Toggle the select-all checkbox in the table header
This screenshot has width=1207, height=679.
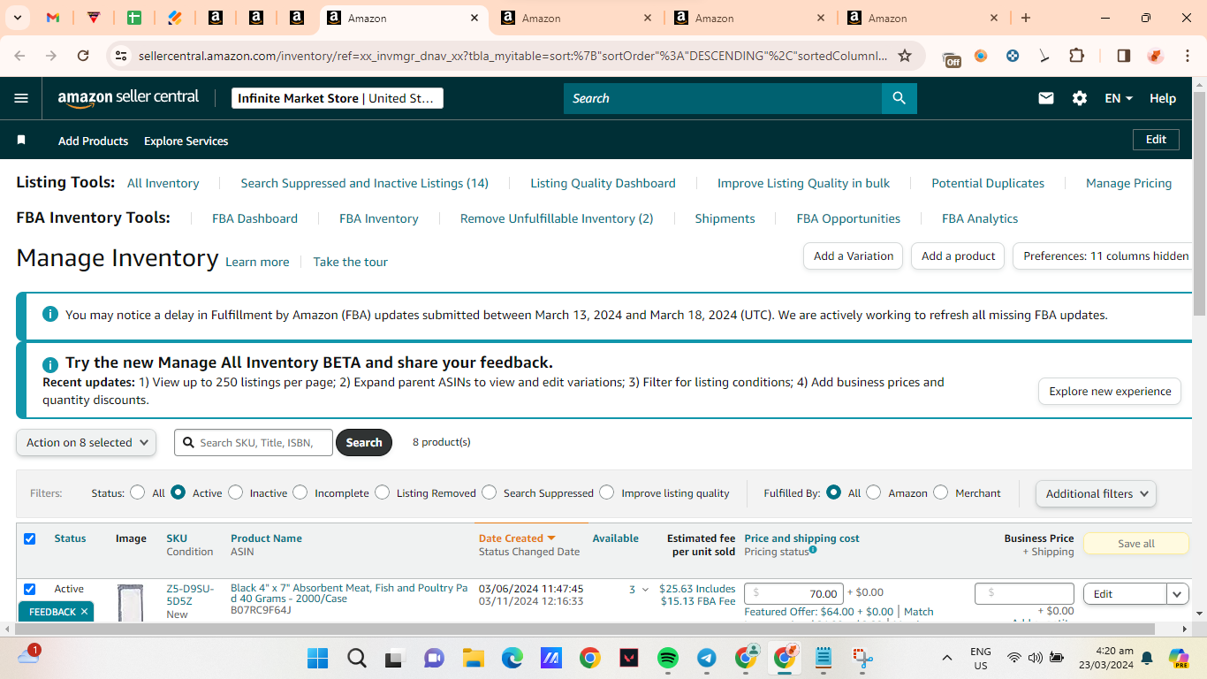click(30, 538)
